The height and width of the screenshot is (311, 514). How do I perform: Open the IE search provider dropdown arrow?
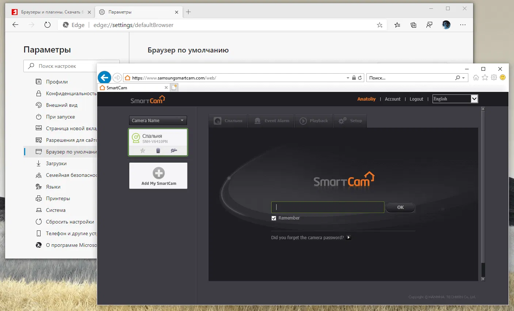pyautogui.click(x=464, y=78)
